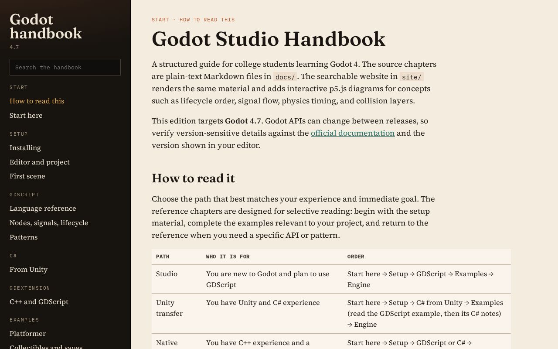Open C++ and GDScript chapter
Image resolution: width=558 pixels, height=349 pixels.
click(x=39, y=301)
